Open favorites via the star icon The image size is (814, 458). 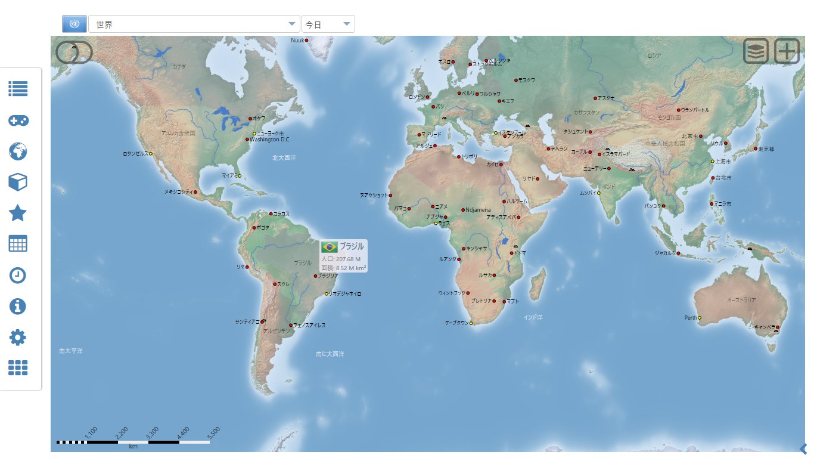pyautogui.click(x=18, y=213)
